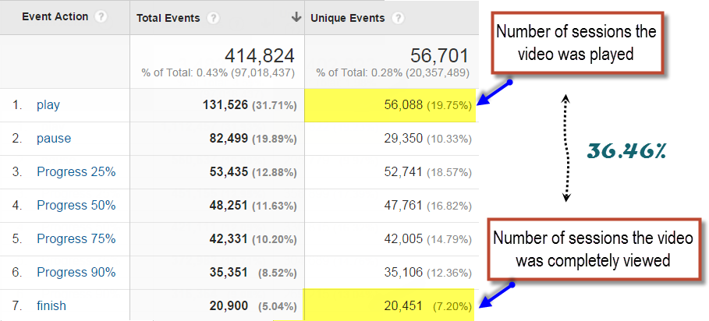Sort by the Total Events column header
This screenshot has width=709, height=321.
coord(168,18)
